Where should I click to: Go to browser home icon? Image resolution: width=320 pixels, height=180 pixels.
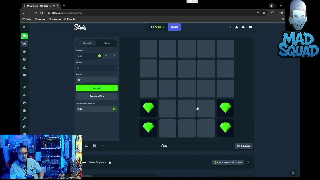[x=41, y=13]
